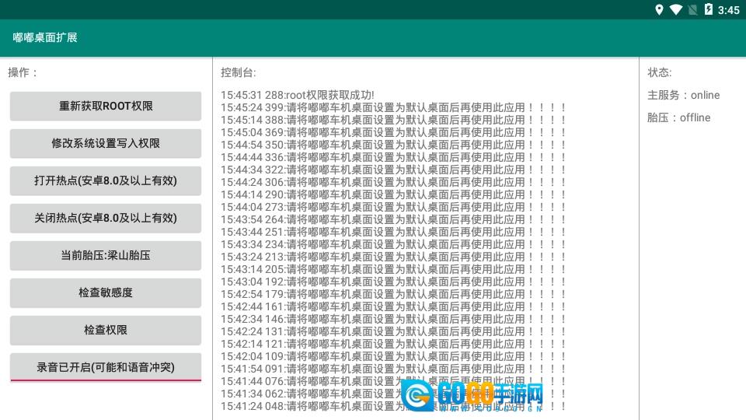The width and height of the screenshot is (746, 420).
Task: Turn off hotspot with 关闭热点 button
Action: point(106,218)
